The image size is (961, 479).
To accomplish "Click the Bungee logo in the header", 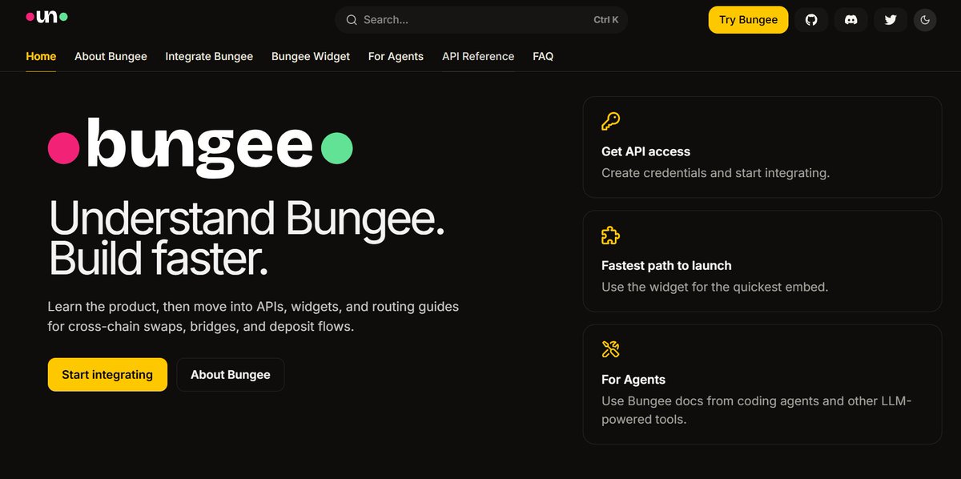I will tap(46, 16).
